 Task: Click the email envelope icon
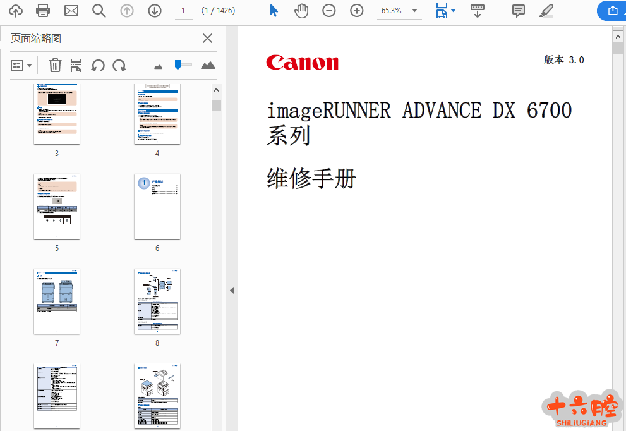click(71, 11)
